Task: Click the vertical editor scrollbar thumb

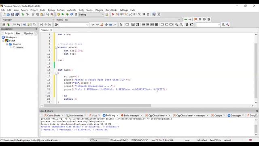Action: click(x=256, y=71)
